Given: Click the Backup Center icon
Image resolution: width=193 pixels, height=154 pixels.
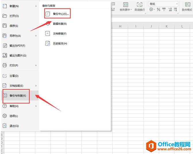Looking at the screenshot, I should tap(48, 14).
